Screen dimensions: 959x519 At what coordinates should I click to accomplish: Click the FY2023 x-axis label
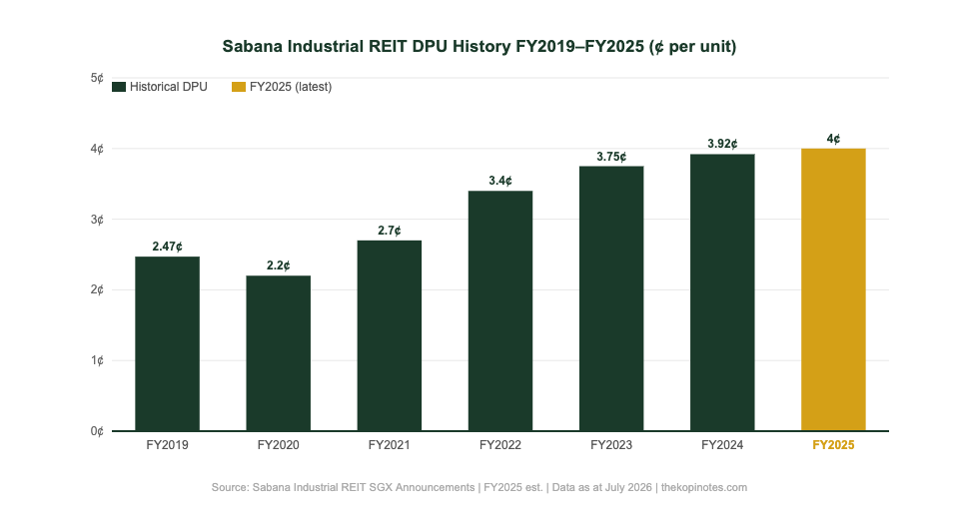(x=611, y=445)
